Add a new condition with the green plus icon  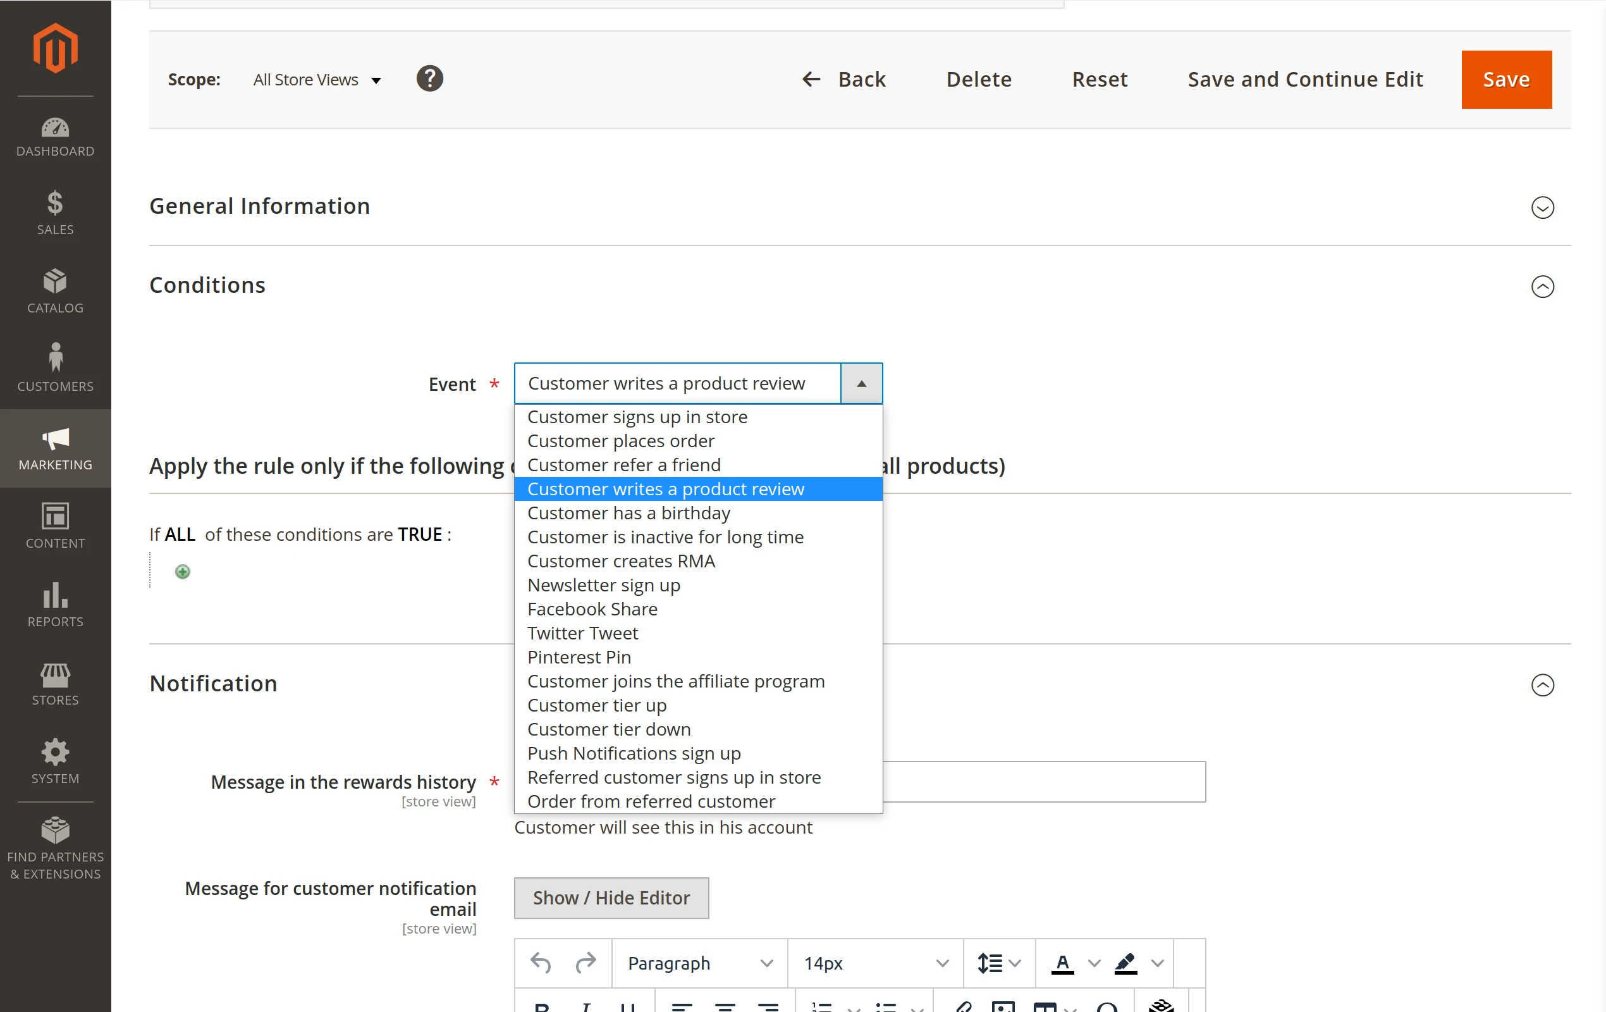point(182,571)
